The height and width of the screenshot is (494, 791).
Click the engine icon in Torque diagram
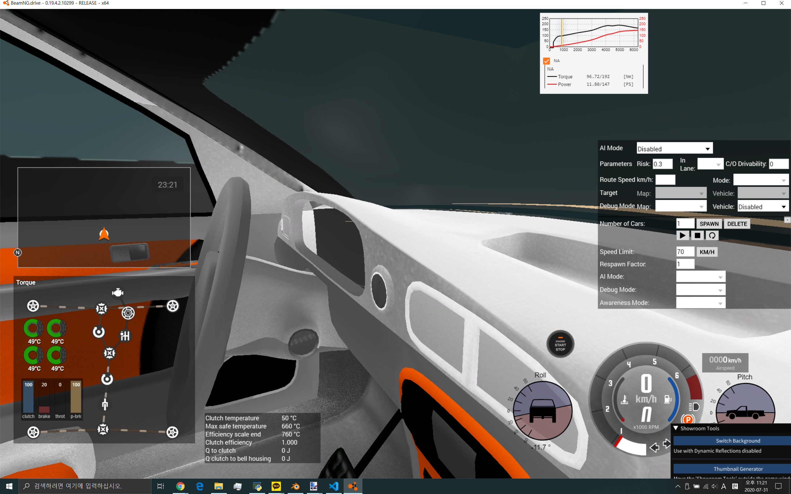coord(117,293)
